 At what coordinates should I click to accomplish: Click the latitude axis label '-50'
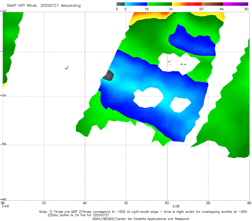pyautogui.click(x=3, y=95)
